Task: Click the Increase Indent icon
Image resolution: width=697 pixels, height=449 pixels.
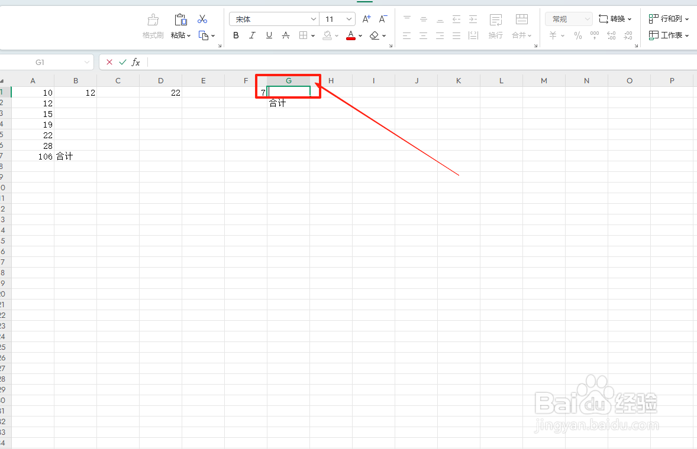Action: (x=473, y=19)
